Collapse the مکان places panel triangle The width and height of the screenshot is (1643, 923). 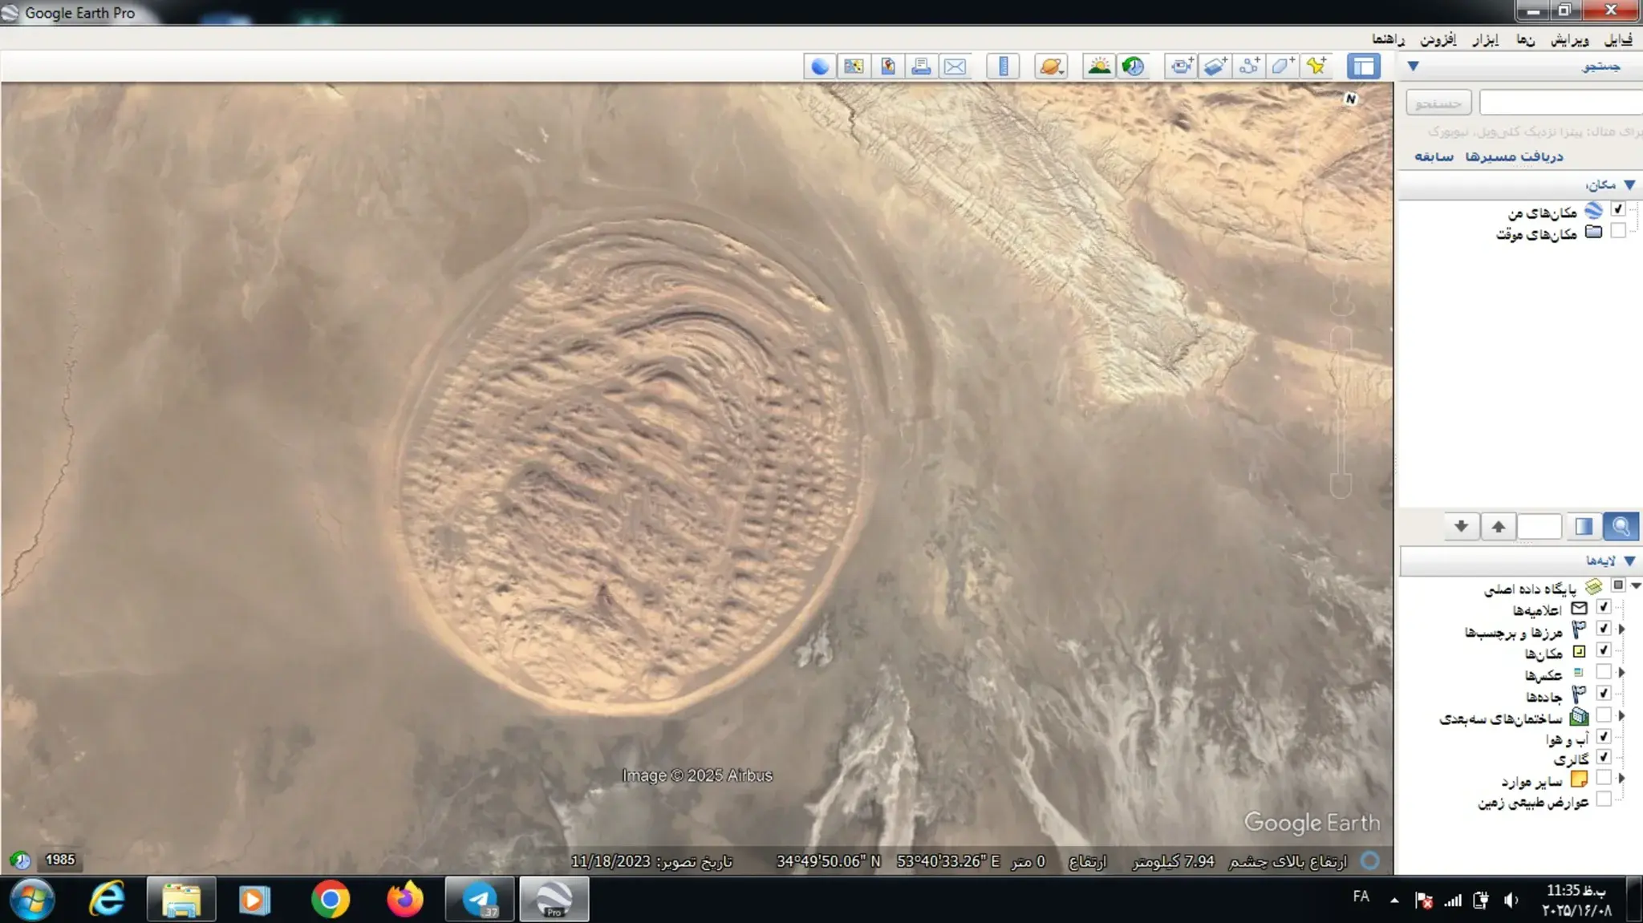click(1629, 184)
